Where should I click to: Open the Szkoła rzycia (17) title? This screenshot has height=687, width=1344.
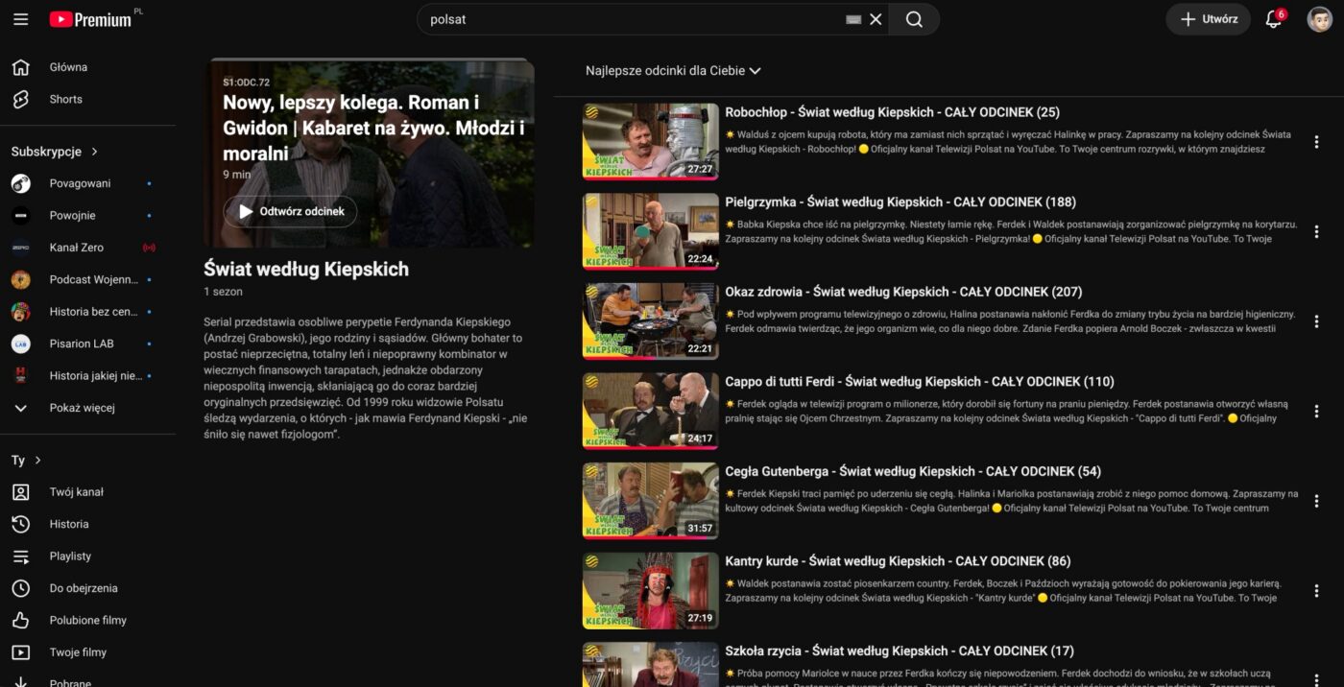[x=900, y=651]
